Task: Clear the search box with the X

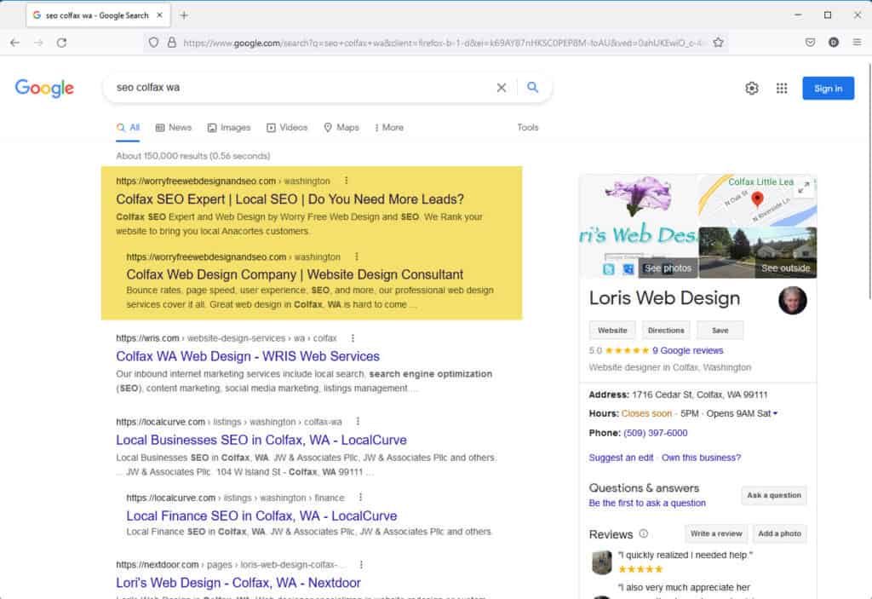Action: (501, 88)
